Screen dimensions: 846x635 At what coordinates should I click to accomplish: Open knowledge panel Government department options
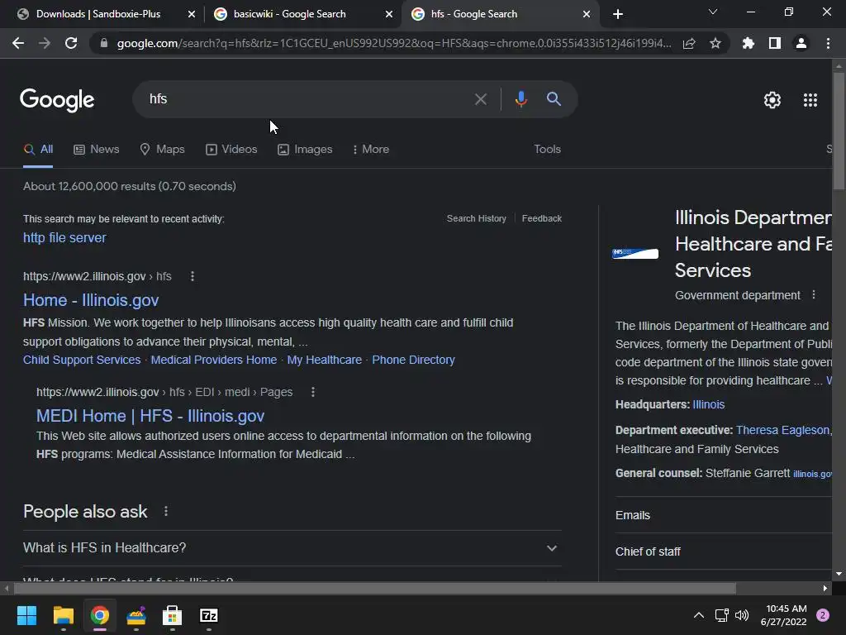tap(814, 295)
